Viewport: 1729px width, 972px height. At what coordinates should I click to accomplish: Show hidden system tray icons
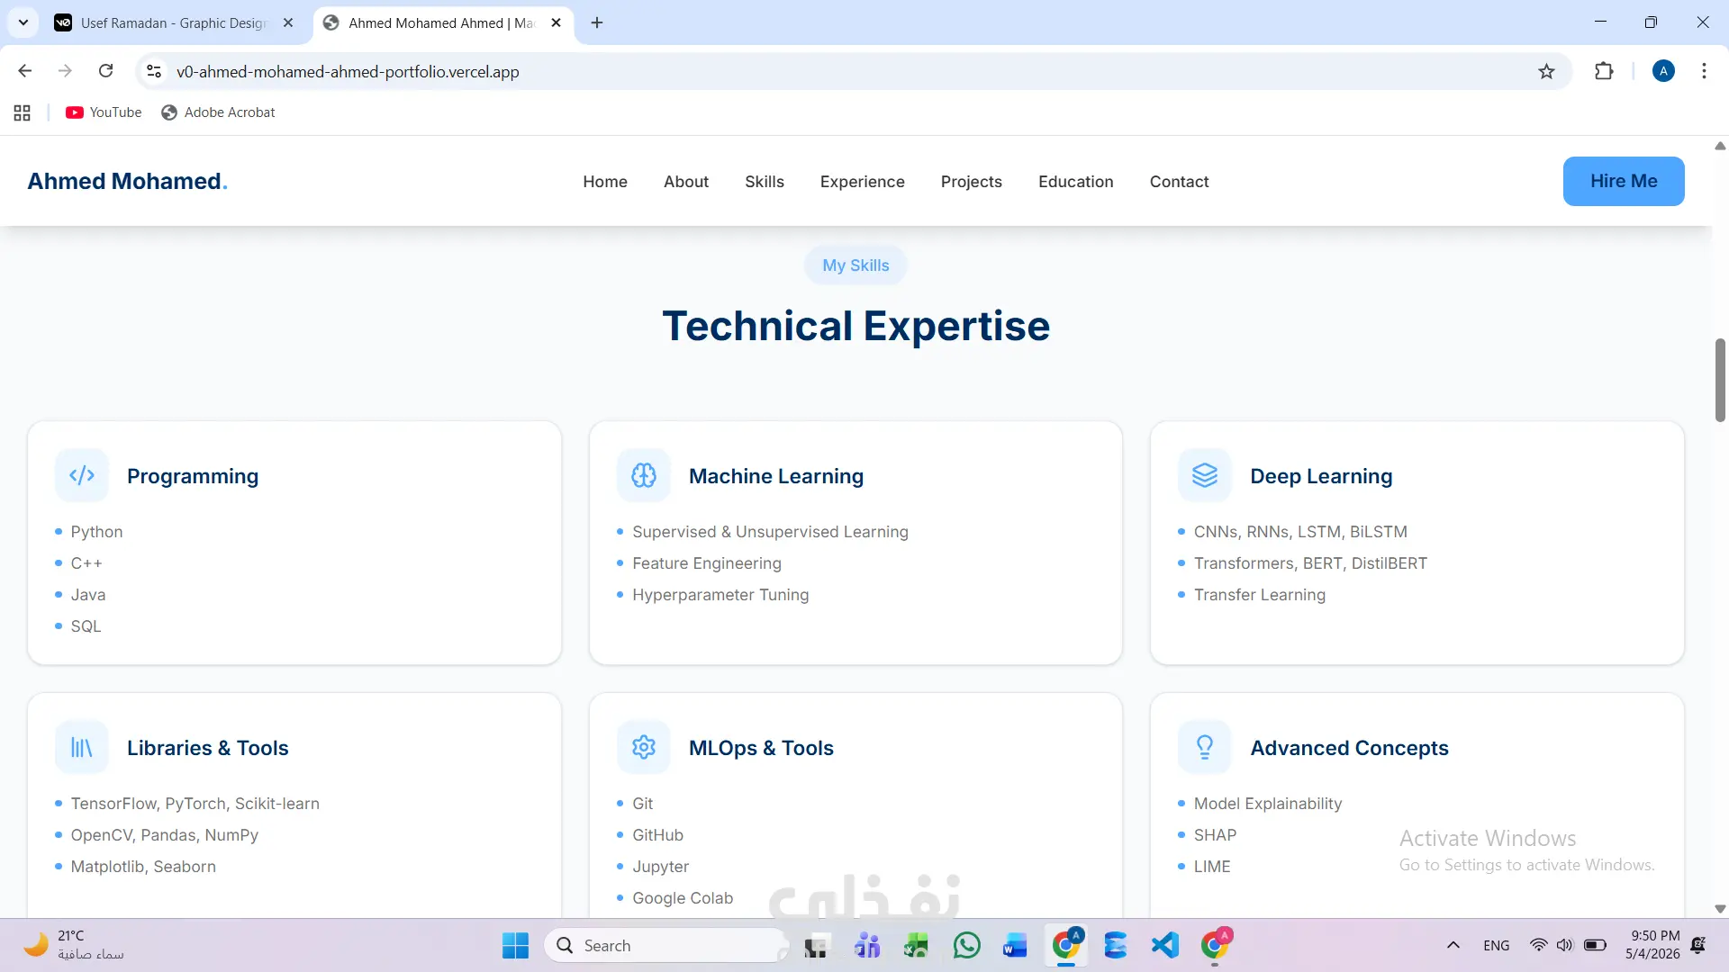1453,946
